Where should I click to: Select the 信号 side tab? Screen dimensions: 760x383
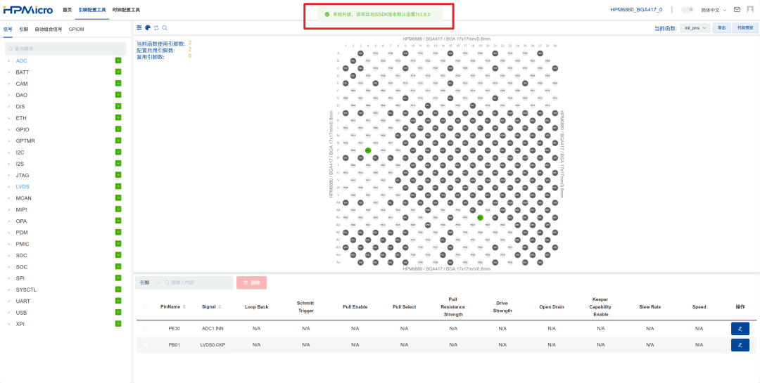click(8, 29)
